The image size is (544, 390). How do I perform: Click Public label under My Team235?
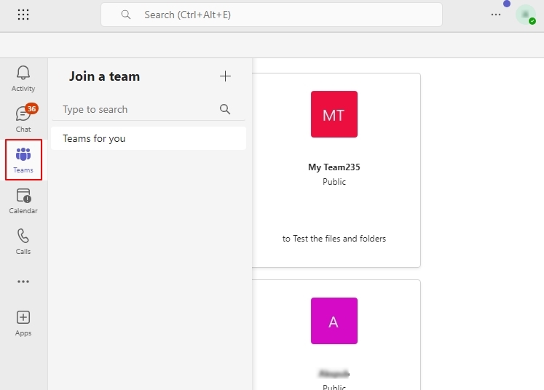pos(334,182)
